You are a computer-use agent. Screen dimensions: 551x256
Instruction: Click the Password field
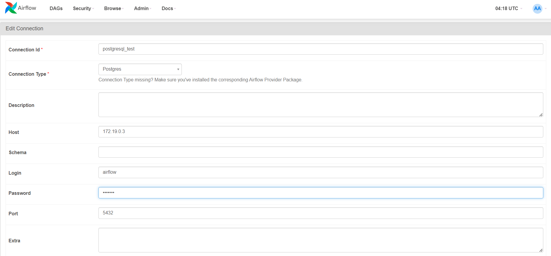click(x=321, y=193)
